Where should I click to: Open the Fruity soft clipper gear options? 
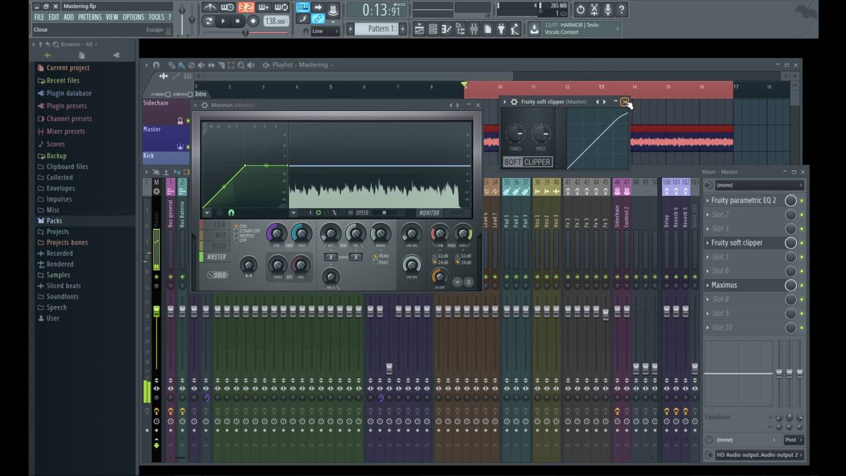pos(514,102)
